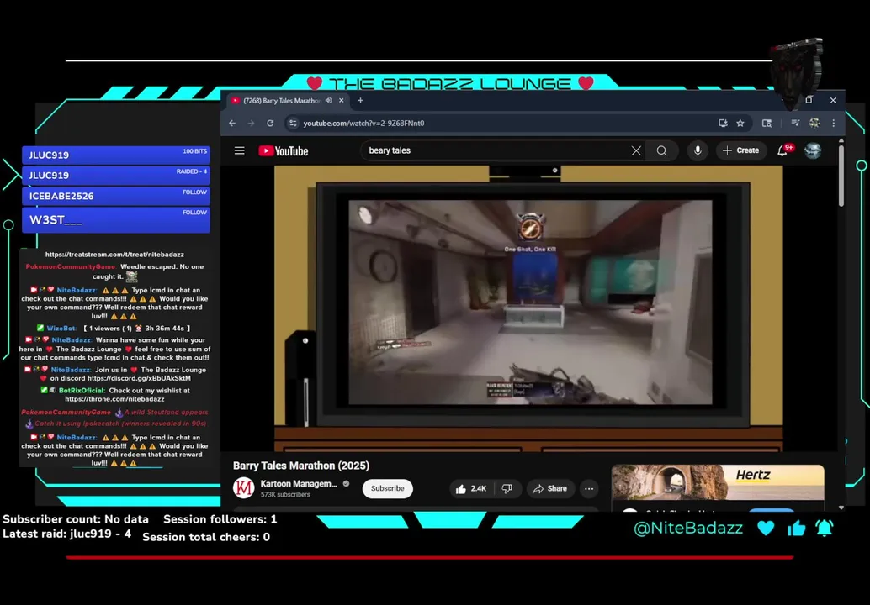
Task: Click the YouTube search magnifier button
Action: pos(661,150)
